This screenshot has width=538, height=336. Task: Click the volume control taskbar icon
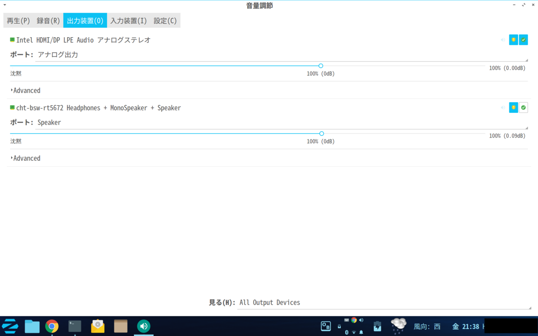point(143,326)
